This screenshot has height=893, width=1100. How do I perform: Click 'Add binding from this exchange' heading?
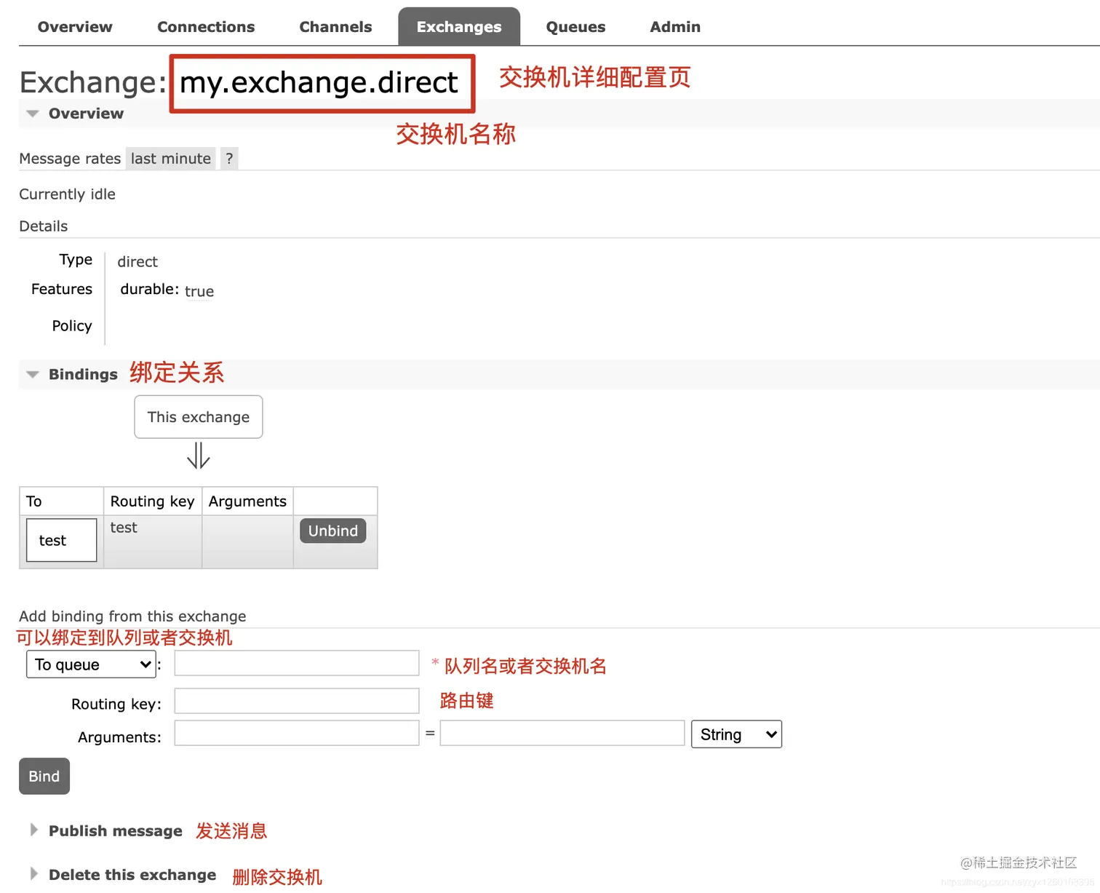click(132, 616)
